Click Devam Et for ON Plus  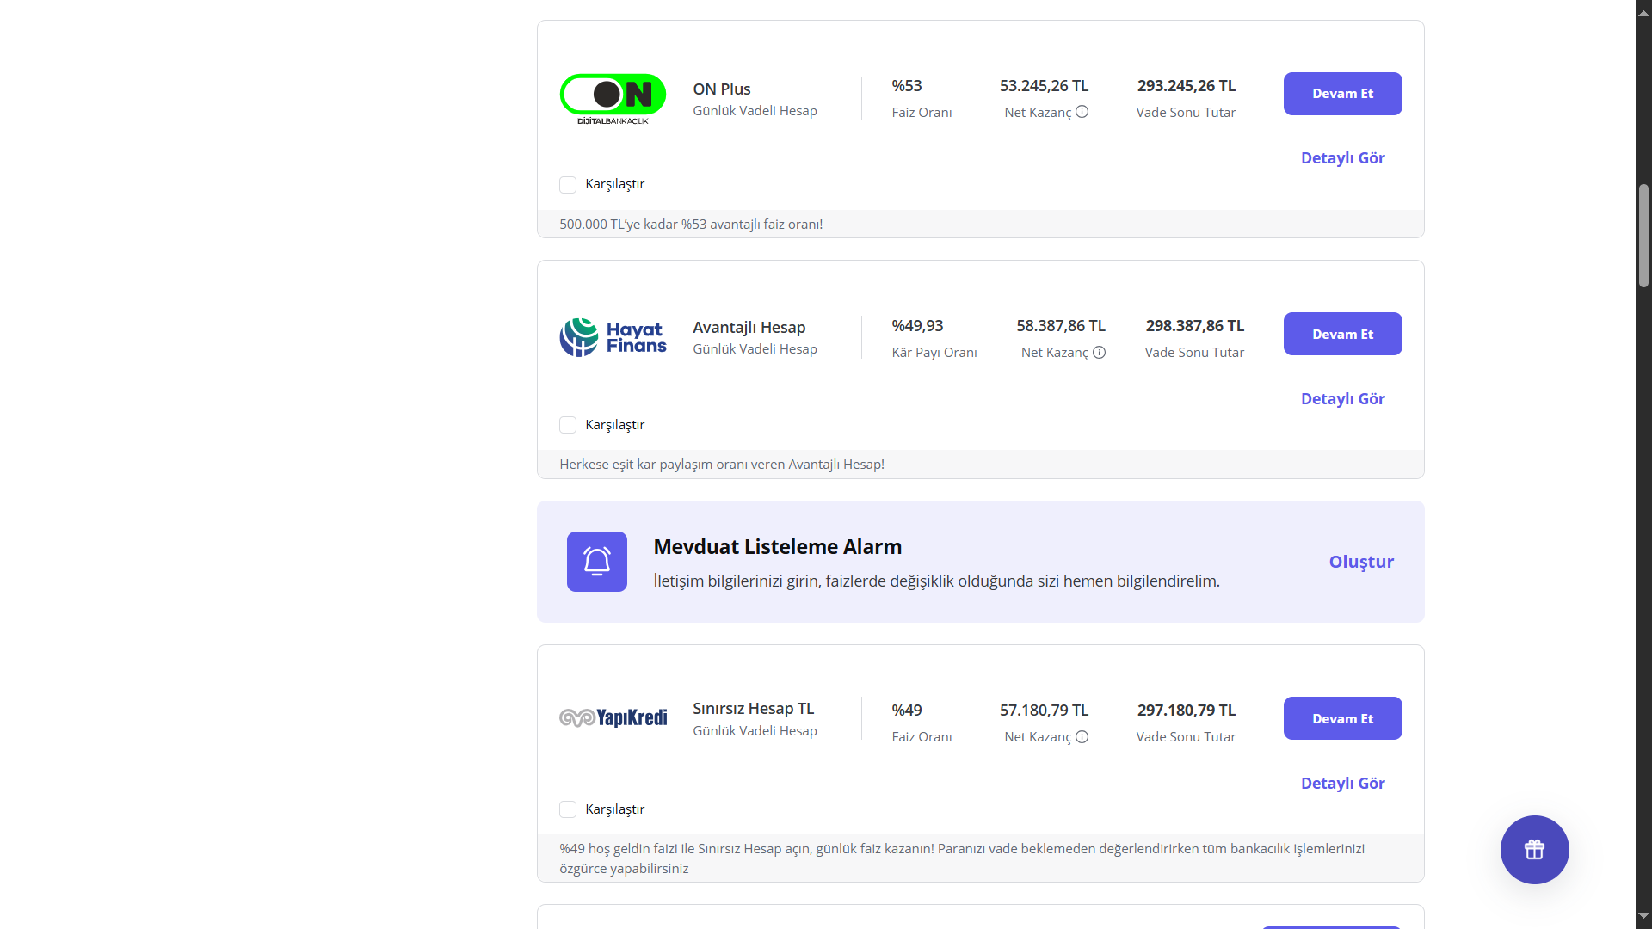coord(1342,94)
